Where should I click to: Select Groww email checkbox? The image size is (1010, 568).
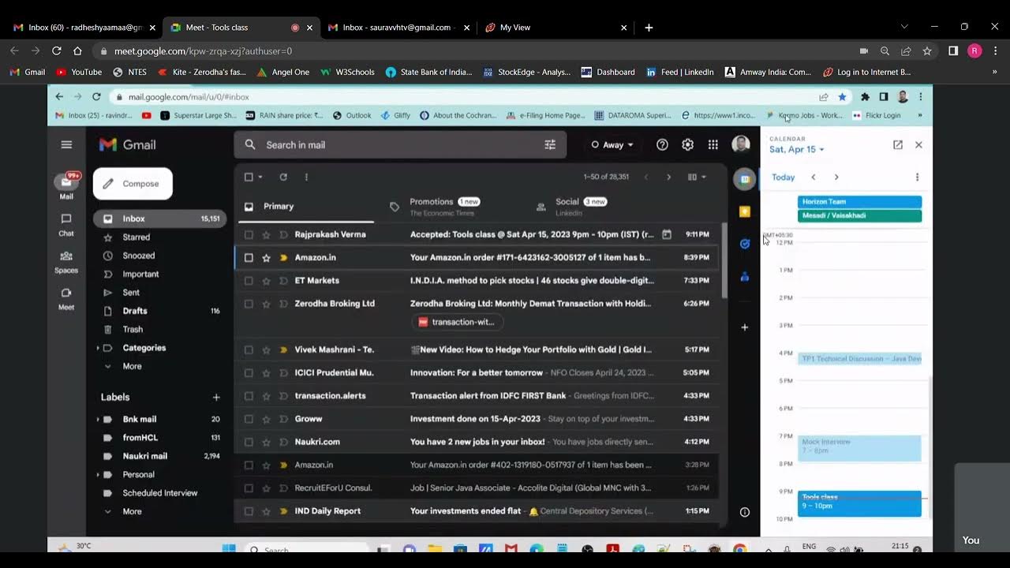(x=249, y=419)
